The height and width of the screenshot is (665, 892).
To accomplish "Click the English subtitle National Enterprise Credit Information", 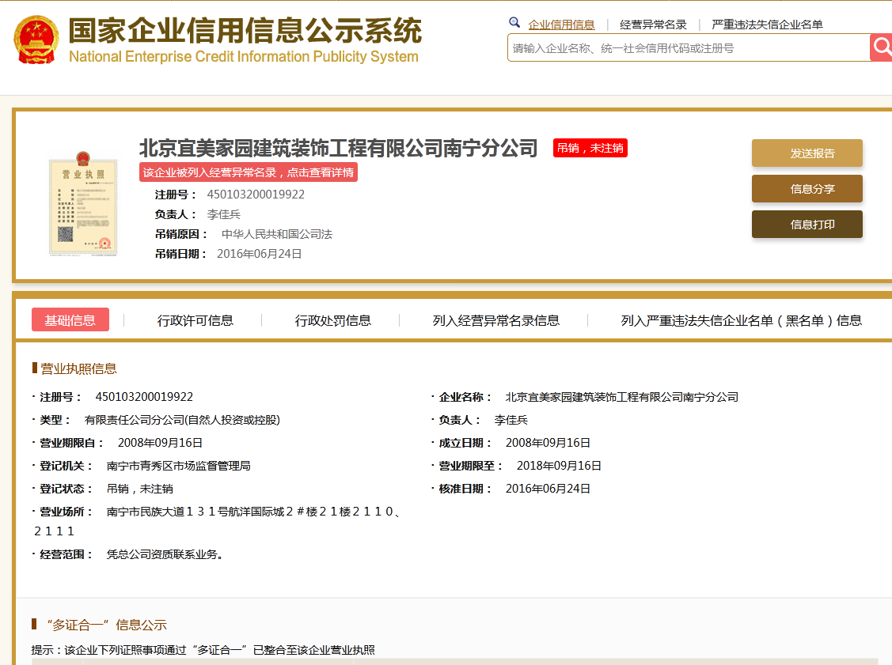I will (244, 56).
